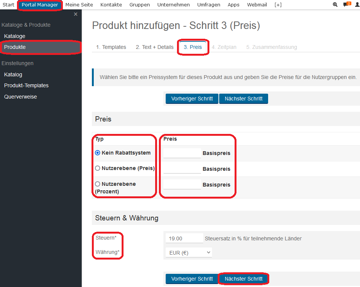The height and width of the screenshot is (287, 360).
Task: Open Kataloge in the sidebar
Action: tap(15, 36)
